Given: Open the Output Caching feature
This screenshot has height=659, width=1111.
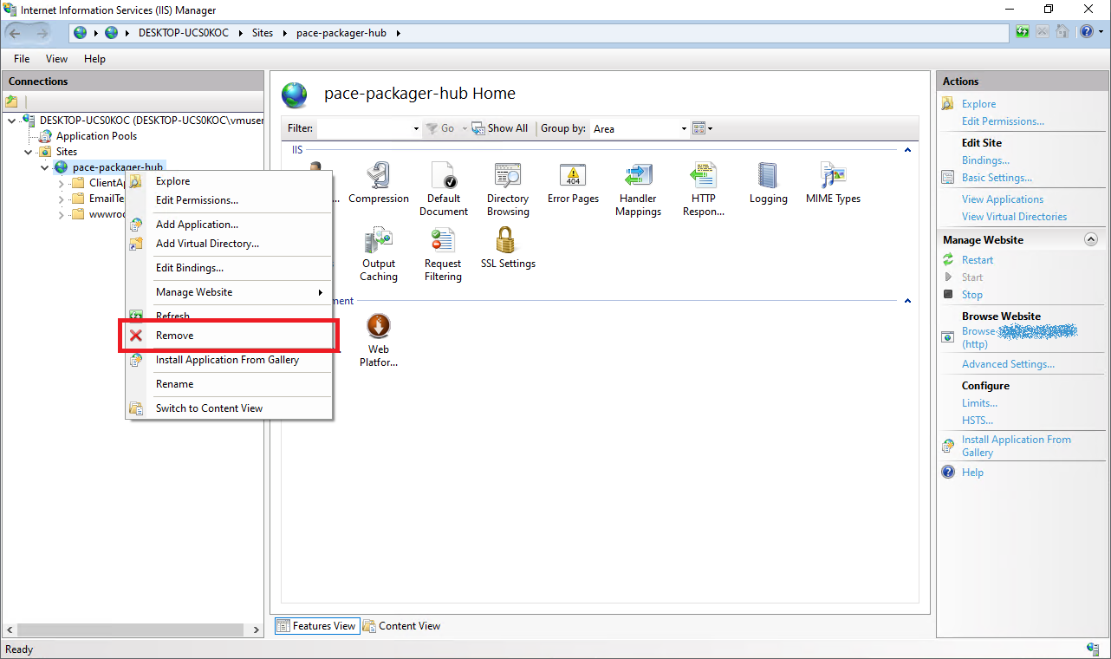Looking at the screenshot, I should click(x=379, y=255).
